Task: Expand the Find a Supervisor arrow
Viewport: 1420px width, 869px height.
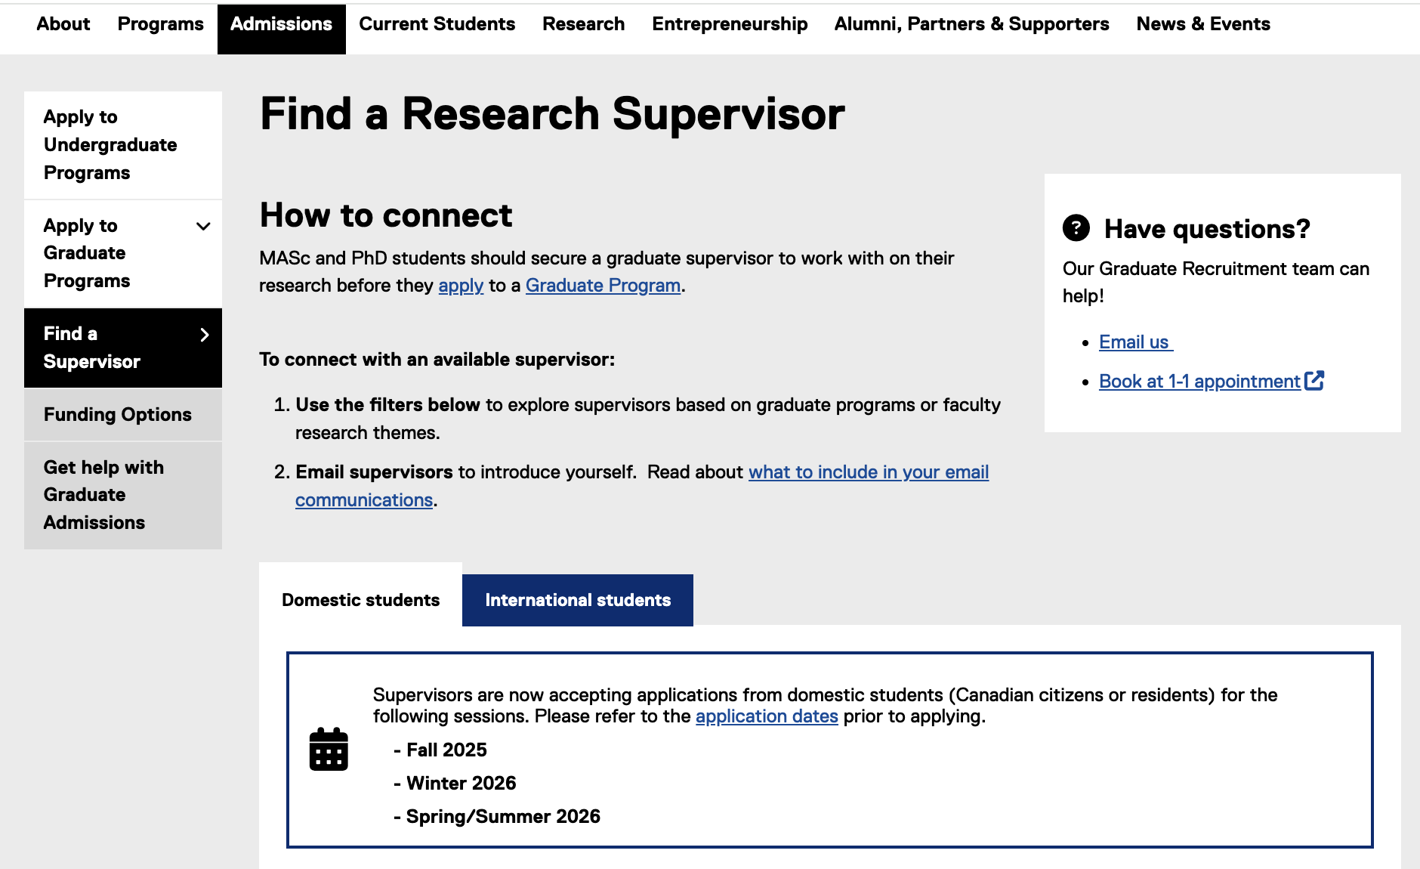Action: (x=204, y=335)
